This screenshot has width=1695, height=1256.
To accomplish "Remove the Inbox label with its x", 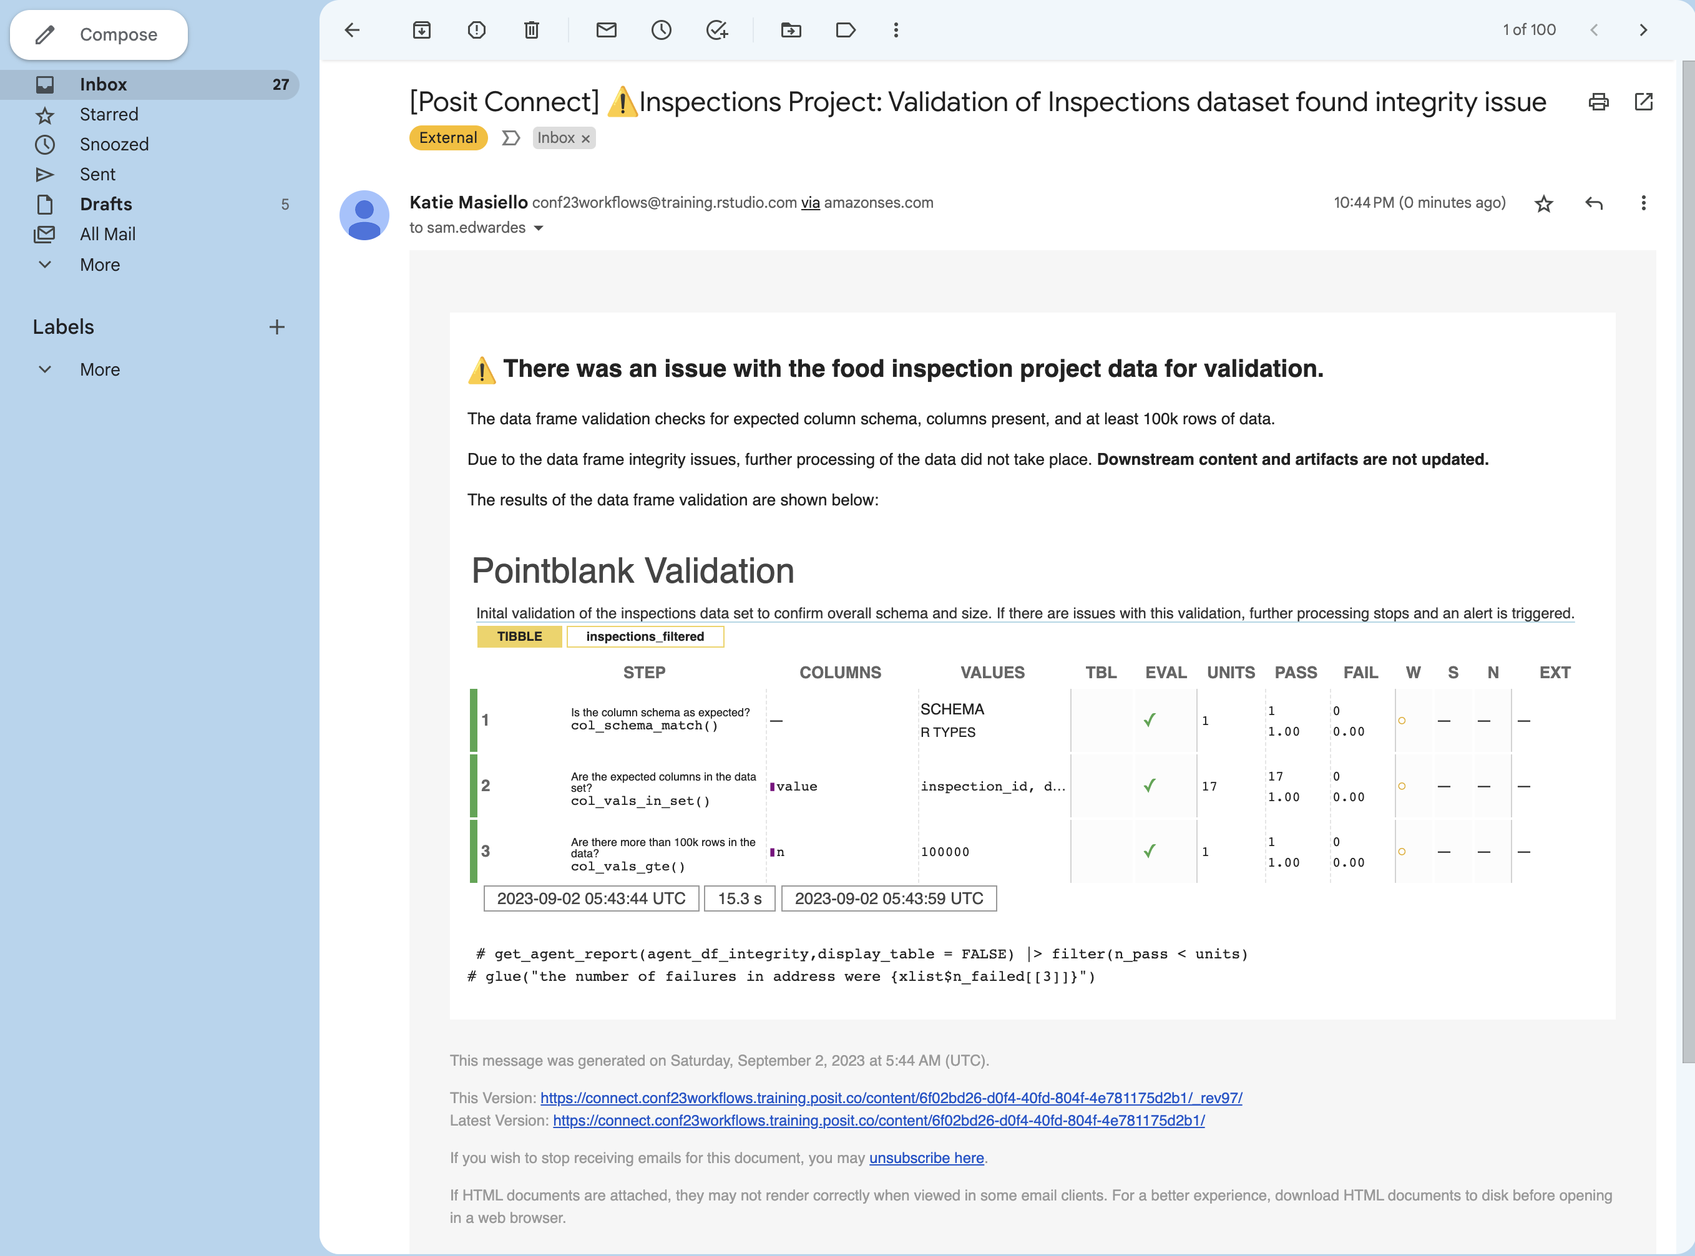I will click(x=585, y=139).
